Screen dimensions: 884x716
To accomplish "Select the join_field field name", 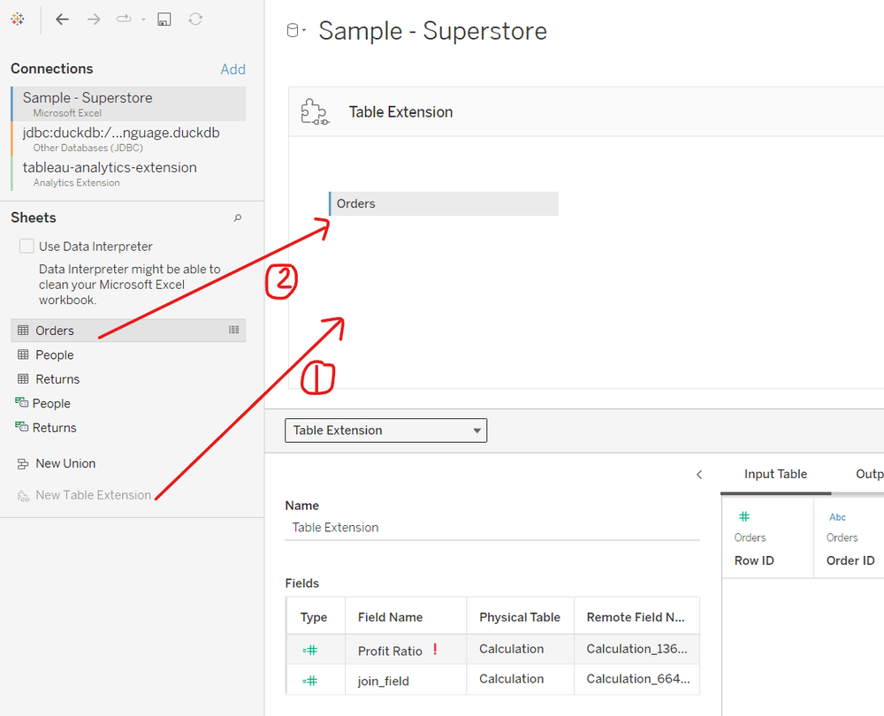I will 384,681.
